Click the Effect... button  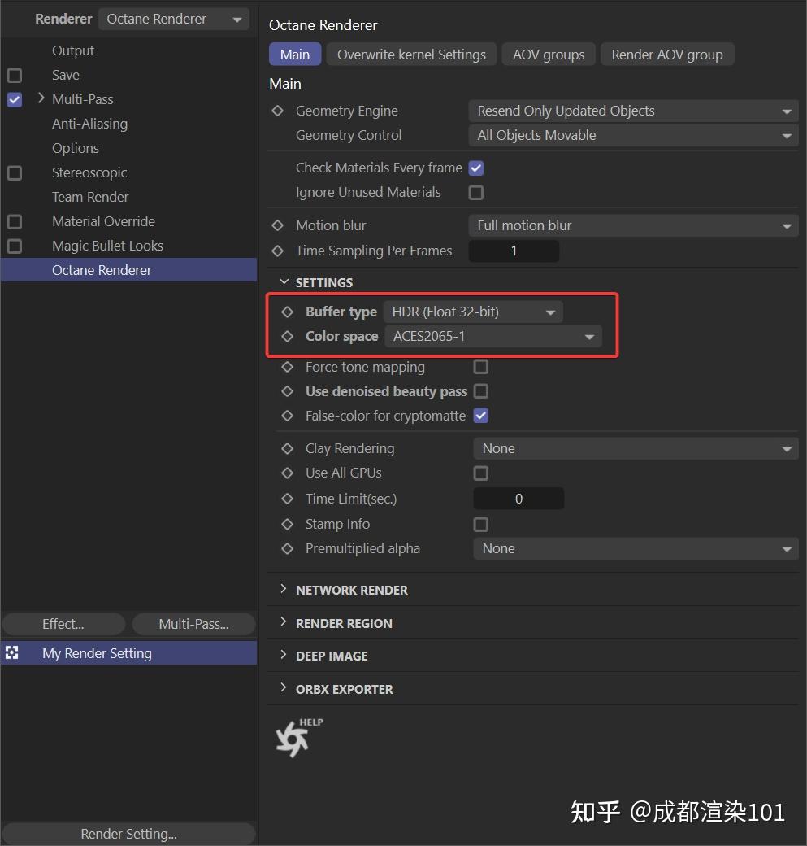click(x=63, y=624)
